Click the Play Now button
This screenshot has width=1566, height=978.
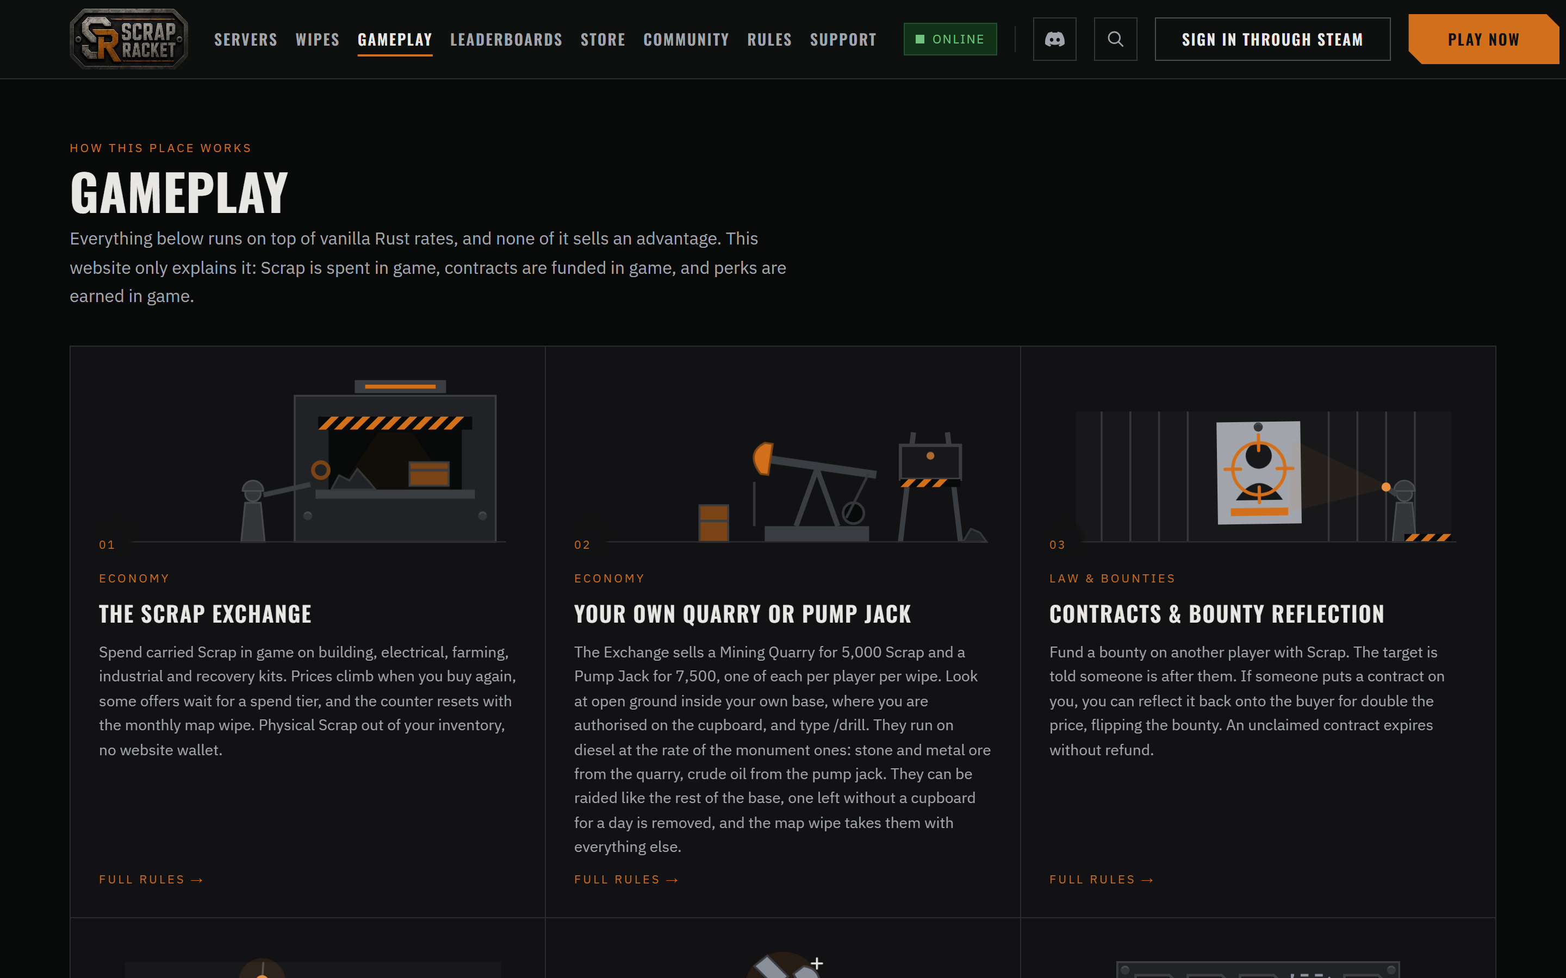tap(1483, 39)
